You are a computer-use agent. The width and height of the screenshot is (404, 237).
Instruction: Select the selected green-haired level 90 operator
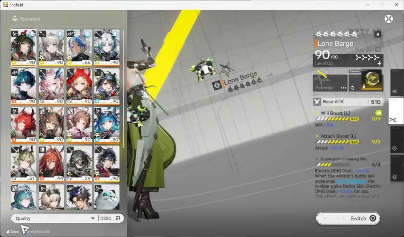coord(24,48)
